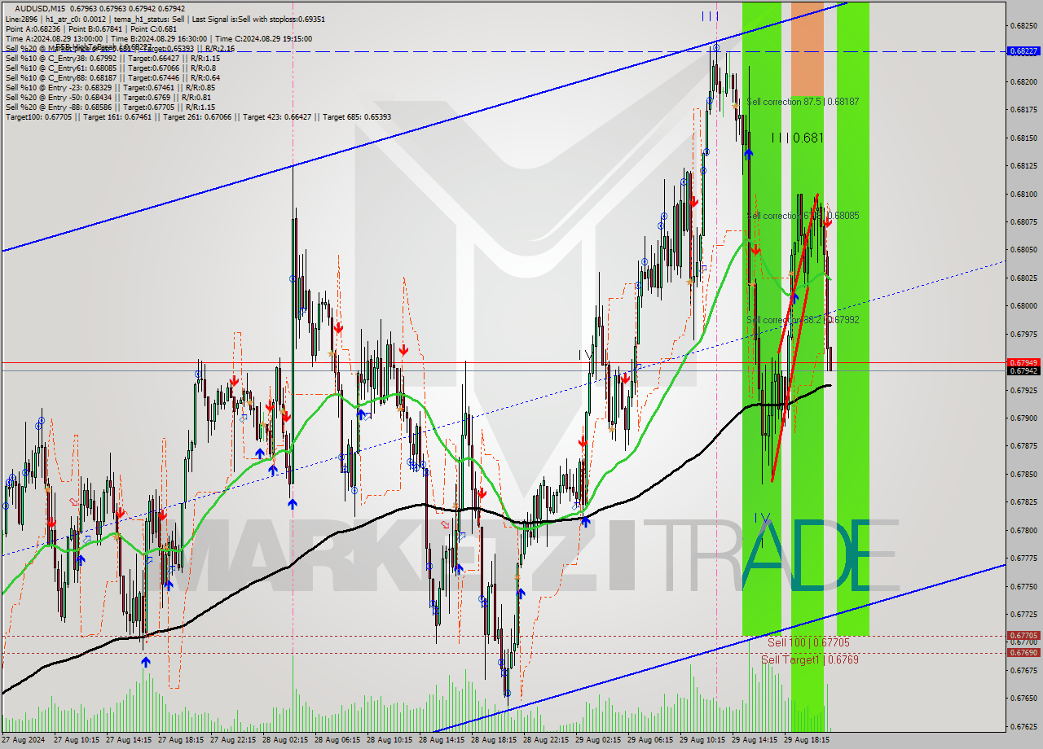
Task: Click the 'I I I 0.681' wave label
Action: [x=797, y=138]
